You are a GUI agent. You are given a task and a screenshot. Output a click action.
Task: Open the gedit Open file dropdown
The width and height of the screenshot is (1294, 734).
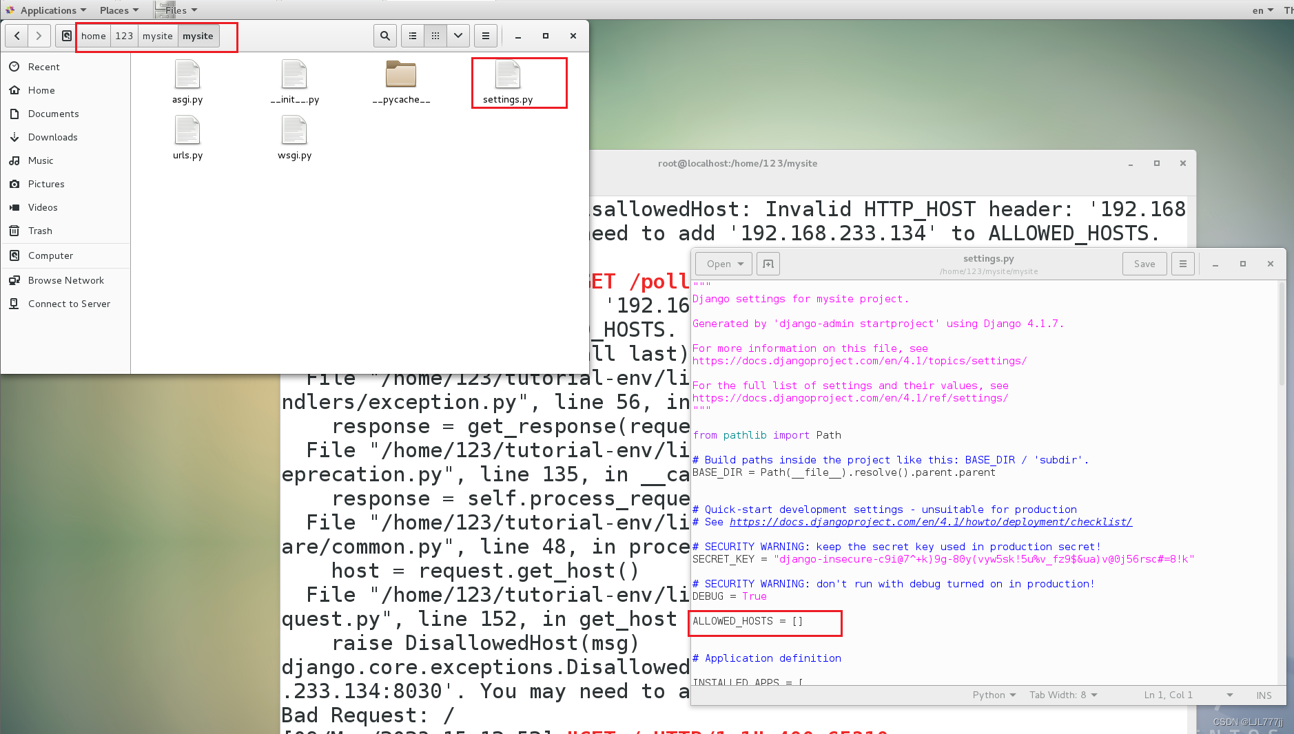(722, 263)
